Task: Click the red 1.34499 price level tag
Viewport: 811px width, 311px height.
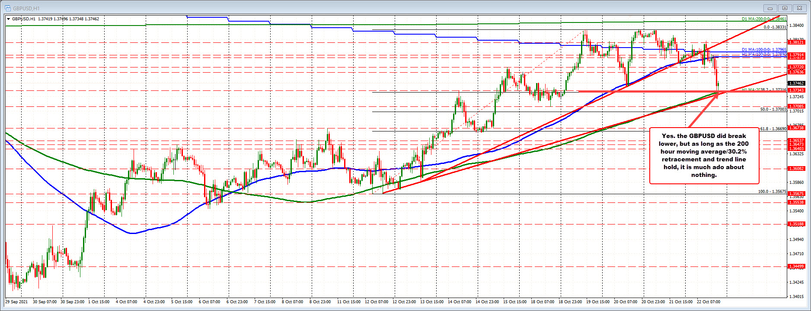Action: pos(796,266)
